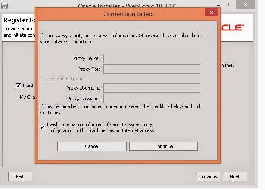Click the Proxy Port input field
Image resolution: width=265 pixels, height=190 pixels.
152,69
